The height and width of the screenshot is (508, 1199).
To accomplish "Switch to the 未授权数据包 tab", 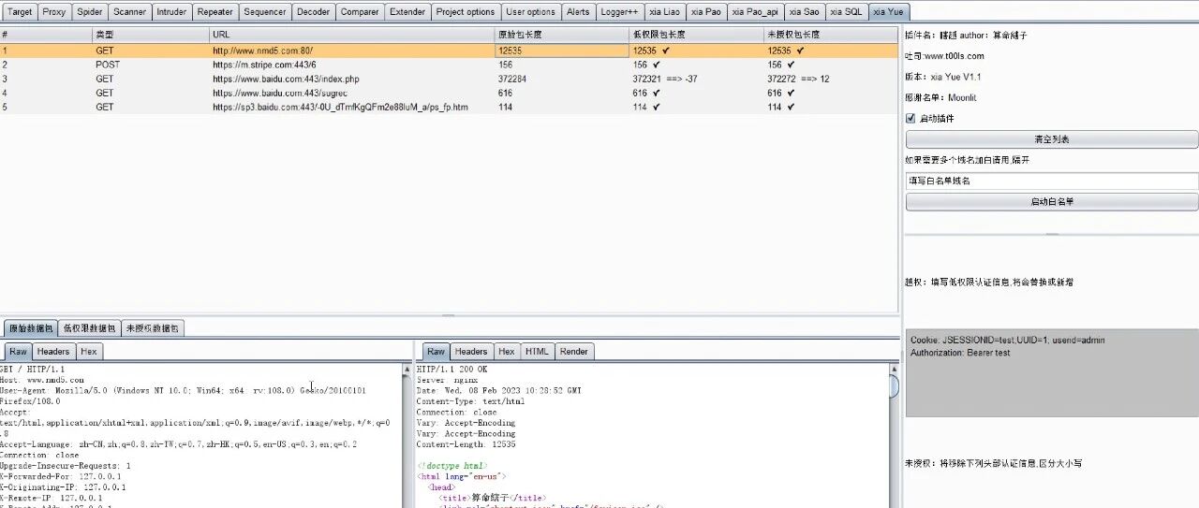I will (x=153, y=328).
